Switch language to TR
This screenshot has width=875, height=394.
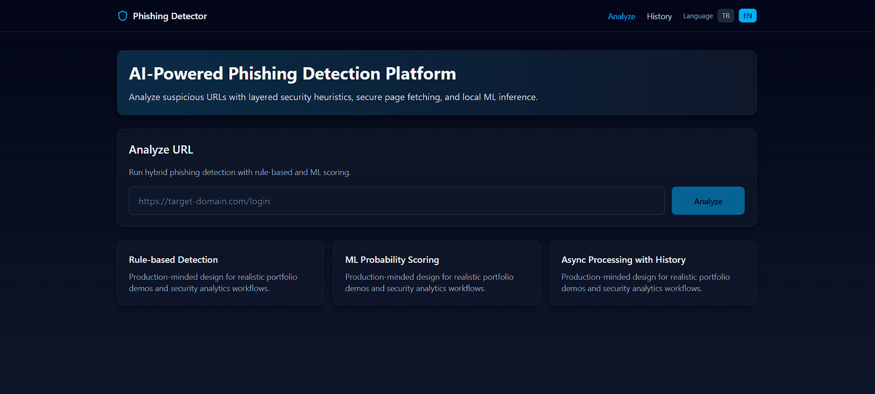(726, 16)
